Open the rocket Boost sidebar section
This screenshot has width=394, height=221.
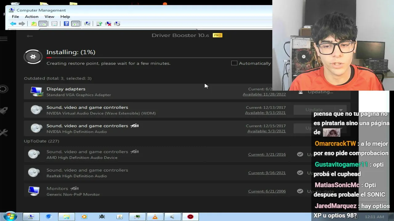pyautogui.click(x=4, y=110)
